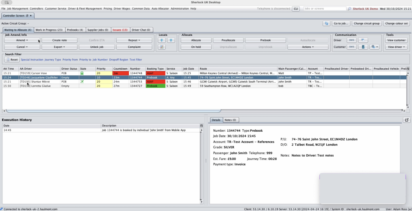Click the View customer button

(x=396, y=40)
